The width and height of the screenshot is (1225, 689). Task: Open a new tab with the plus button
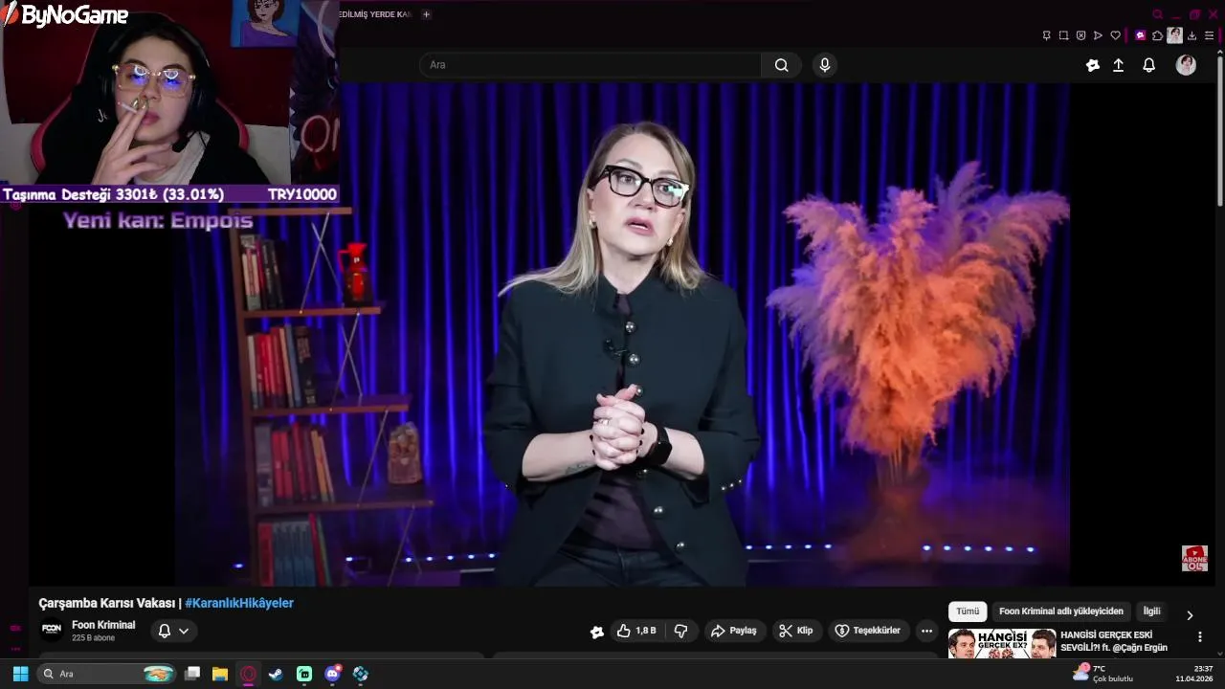coord(426,14)
